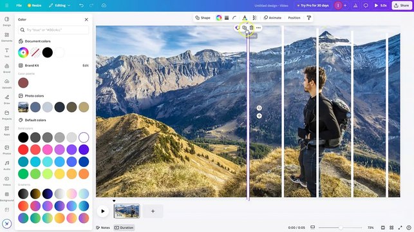
Task: Click the rainbow fill color button
Action: [219, 17]
